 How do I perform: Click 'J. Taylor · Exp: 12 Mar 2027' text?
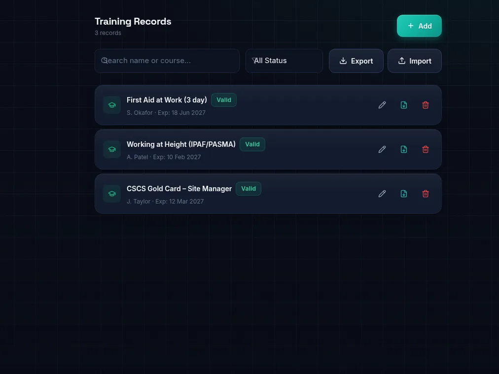[165, 202]
